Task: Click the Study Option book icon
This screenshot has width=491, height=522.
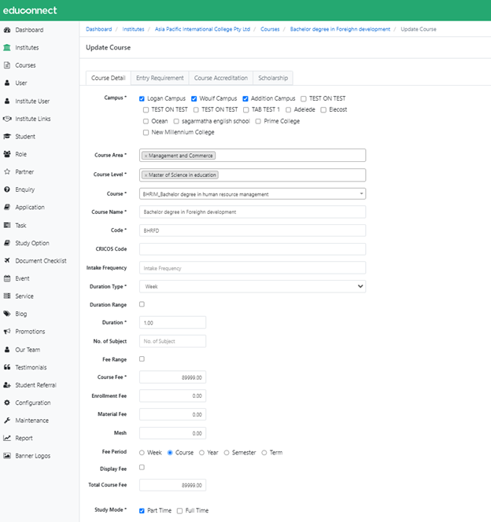Action: 7,243
